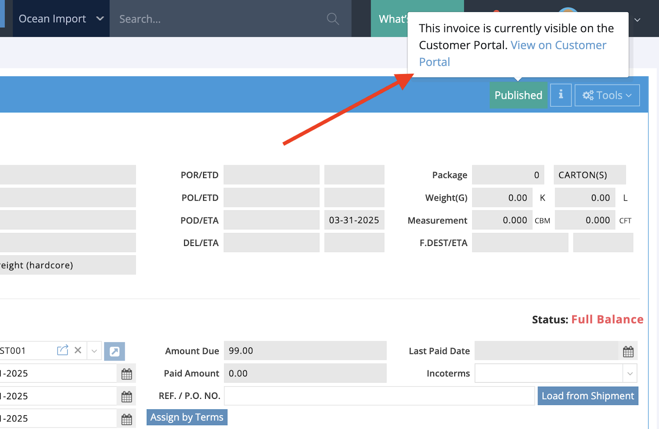Screen dimensions: 659x429
Task: Click the search magnifier icon
Action: point(332,19)
